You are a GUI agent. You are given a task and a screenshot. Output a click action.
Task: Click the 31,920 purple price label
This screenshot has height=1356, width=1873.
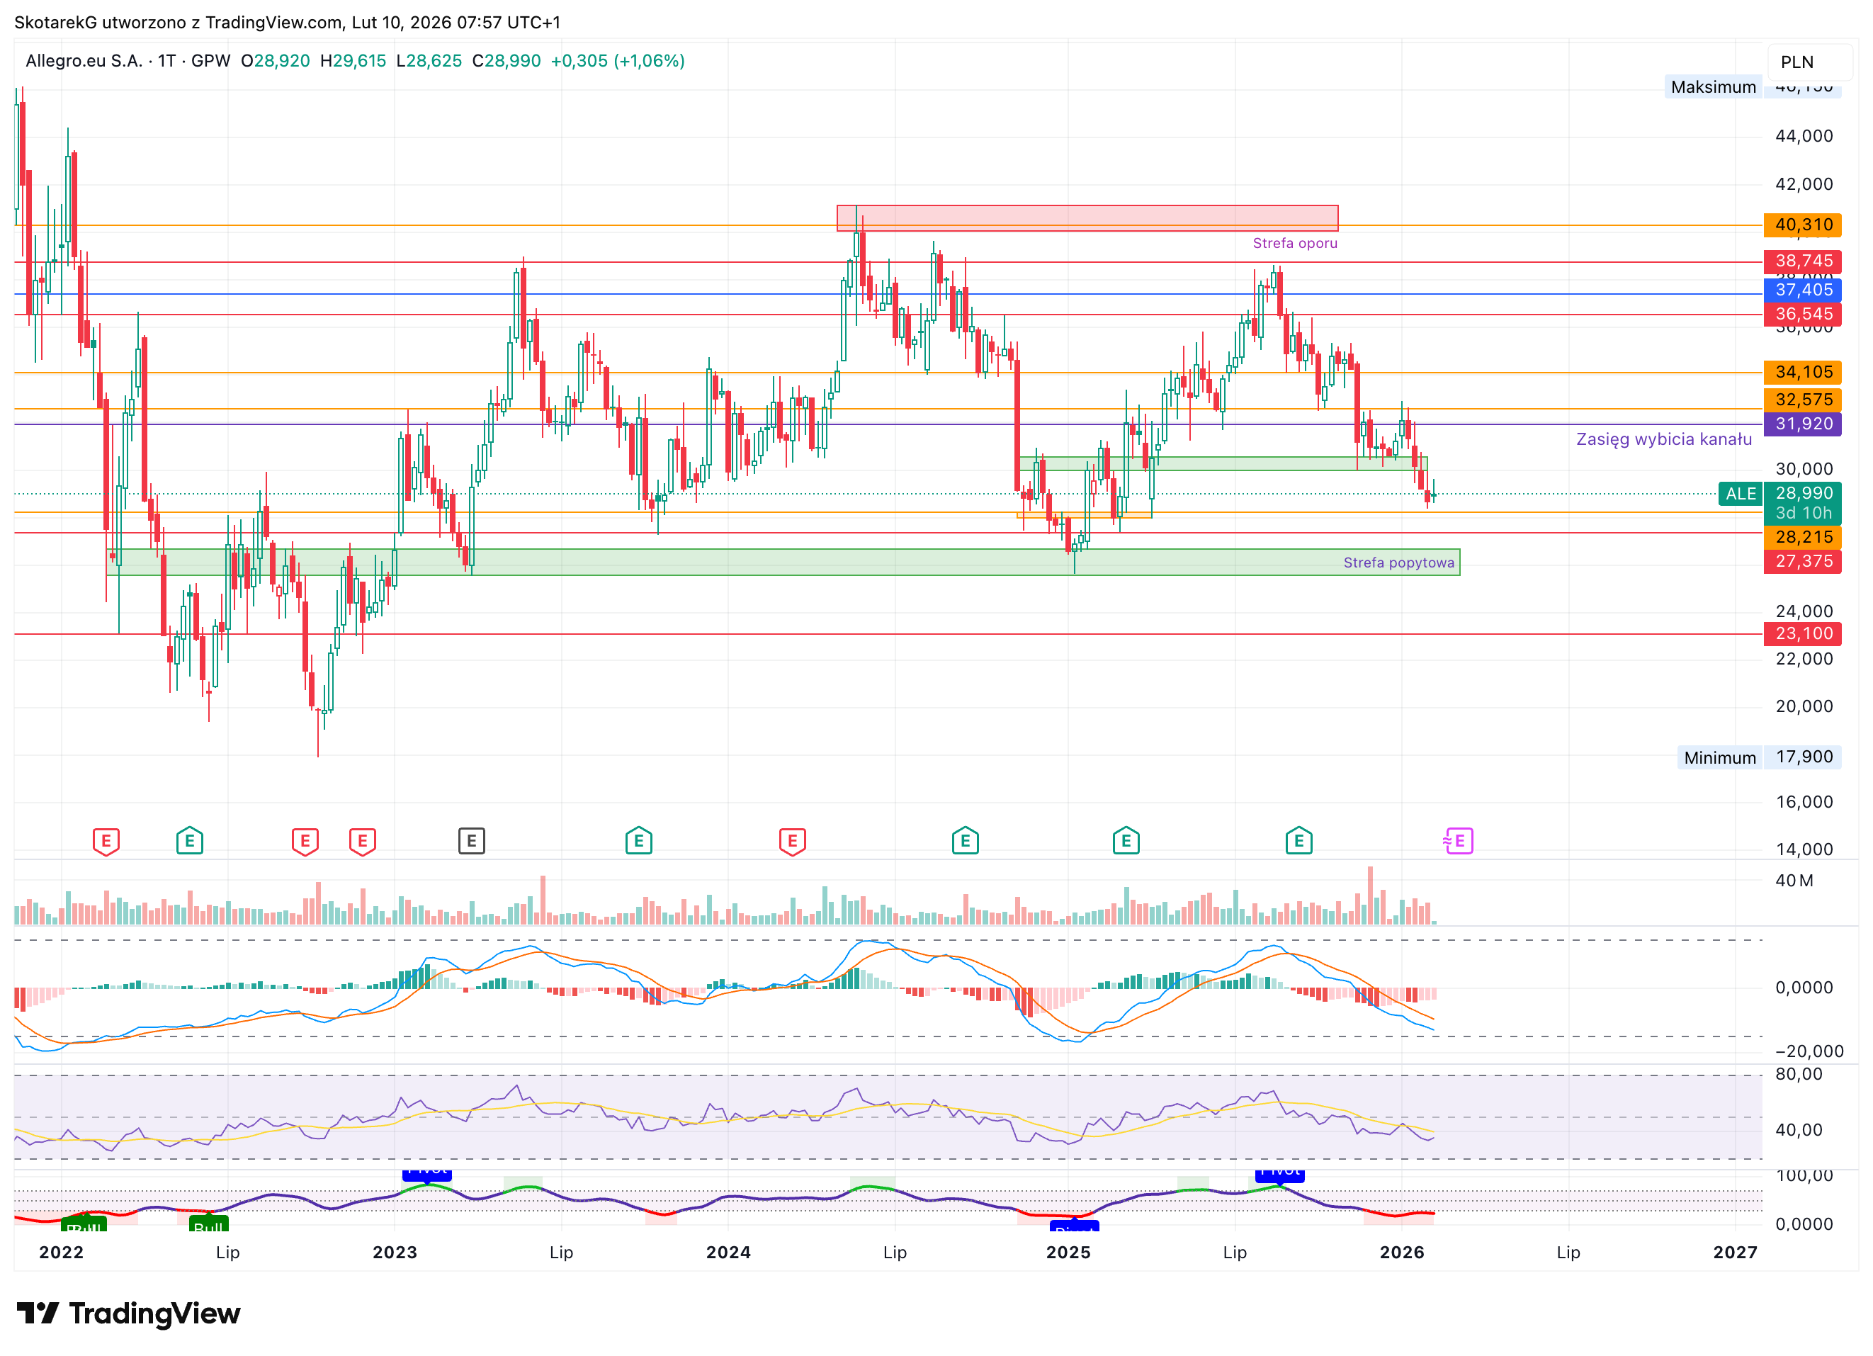1803,424
